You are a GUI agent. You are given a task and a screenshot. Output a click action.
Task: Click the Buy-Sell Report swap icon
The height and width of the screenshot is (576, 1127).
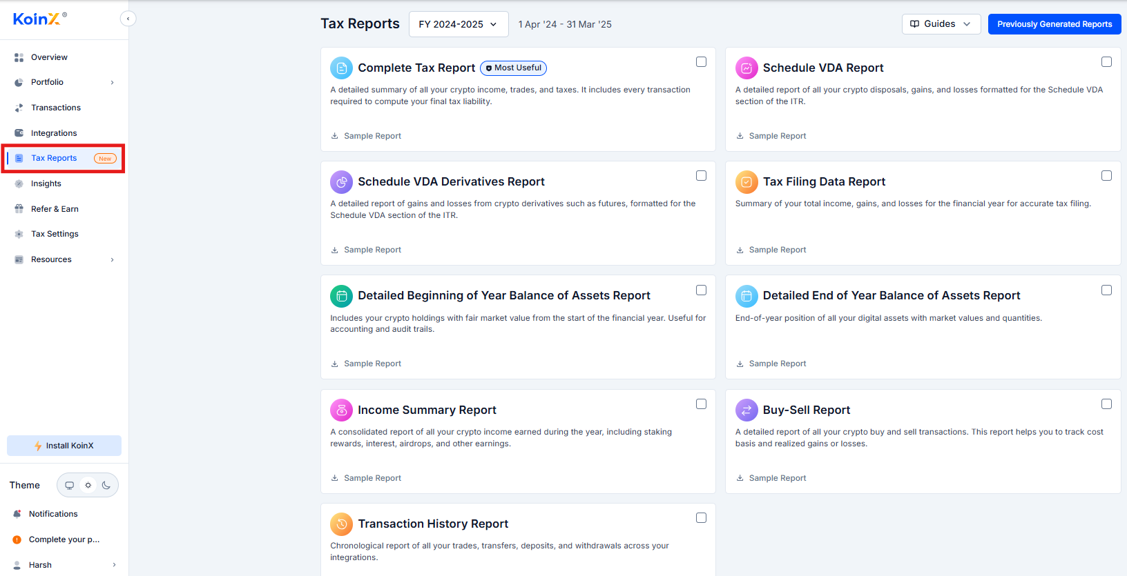point(746,410)
